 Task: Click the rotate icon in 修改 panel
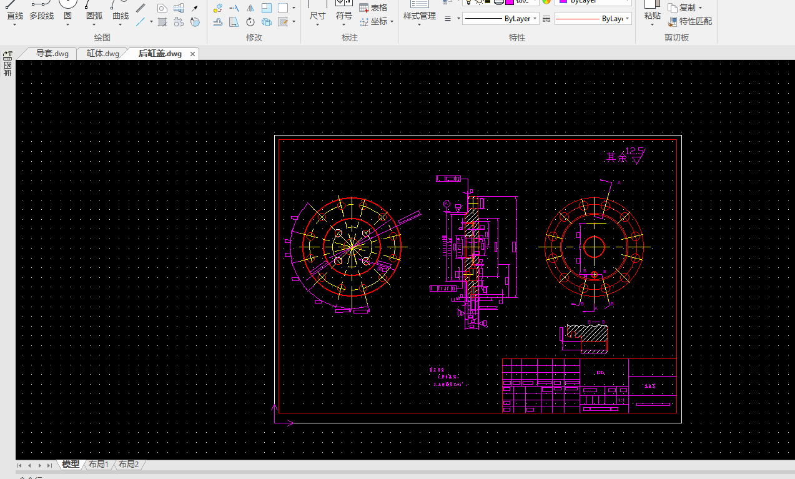coord(250,22)
